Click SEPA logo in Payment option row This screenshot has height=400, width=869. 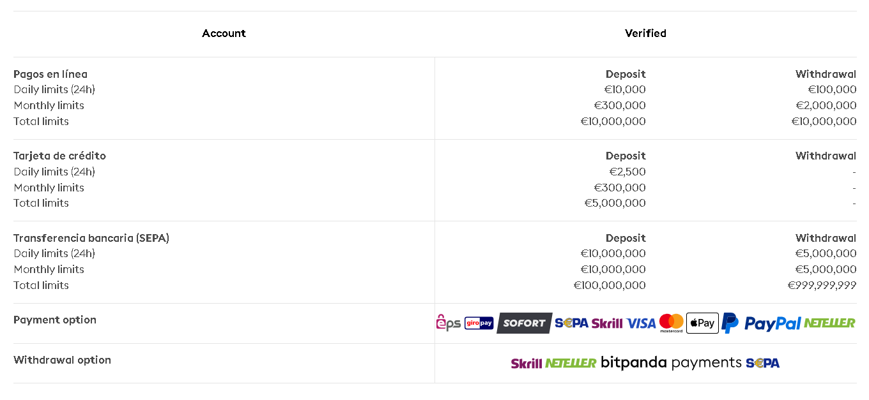(x=571, y=323)
